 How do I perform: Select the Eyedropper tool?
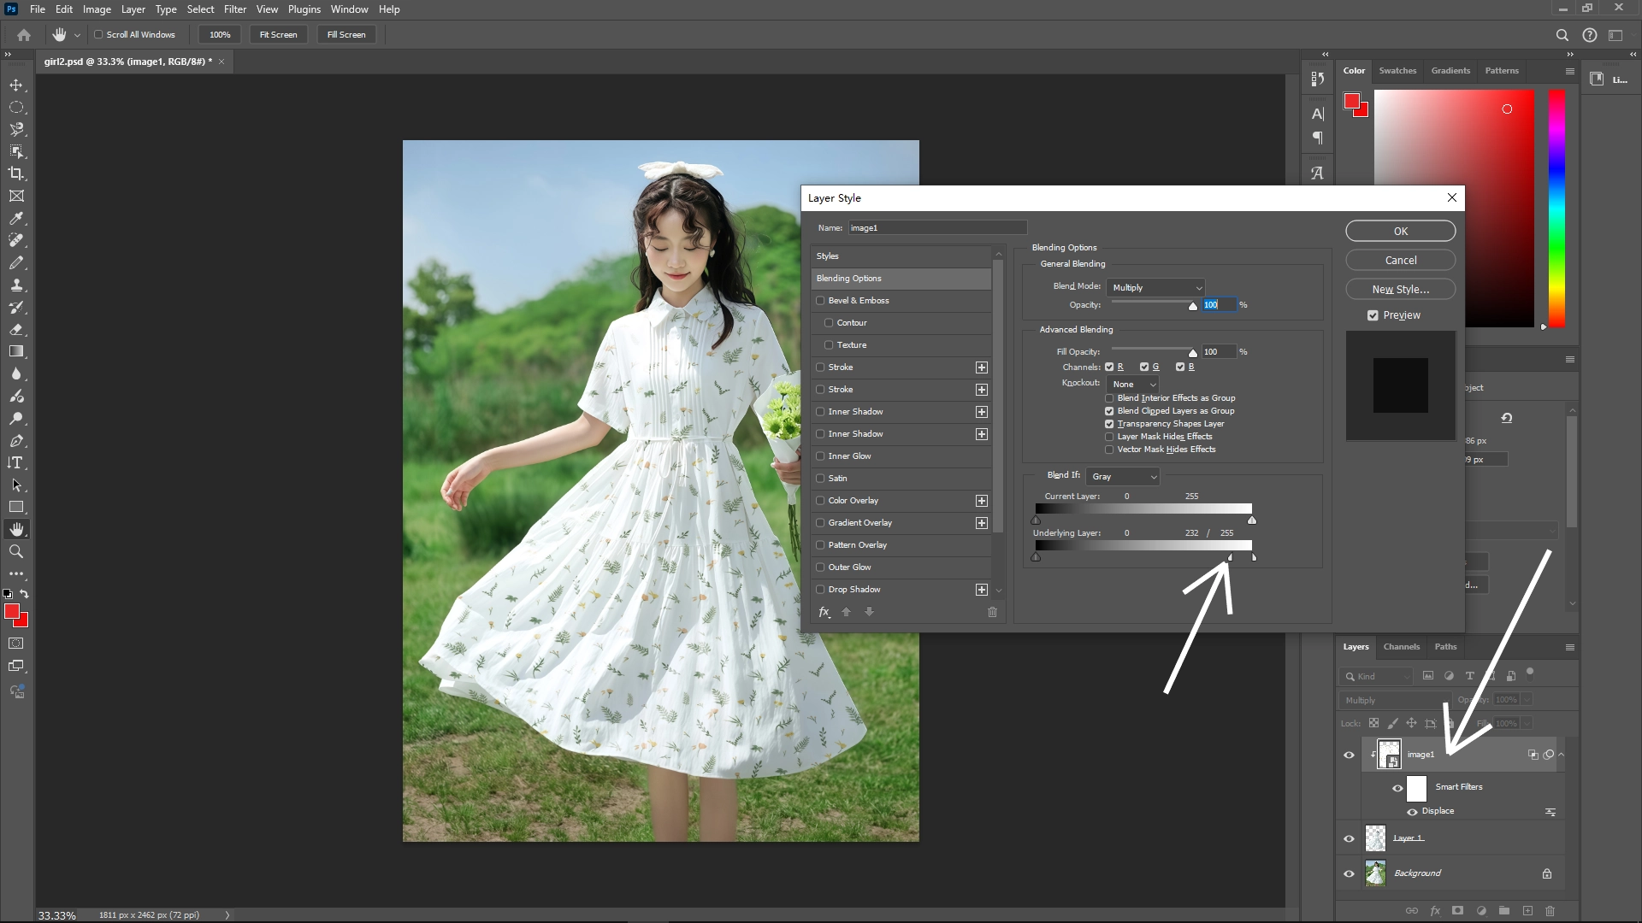15,218
